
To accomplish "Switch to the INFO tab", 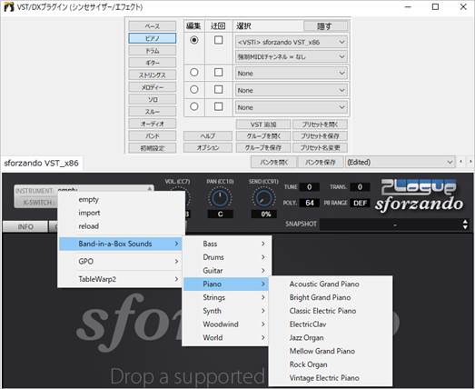I will (x=25, y=226).
